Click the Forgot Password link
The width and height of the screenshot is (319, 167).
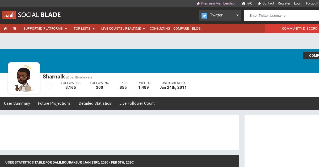[x=312, y=3]
